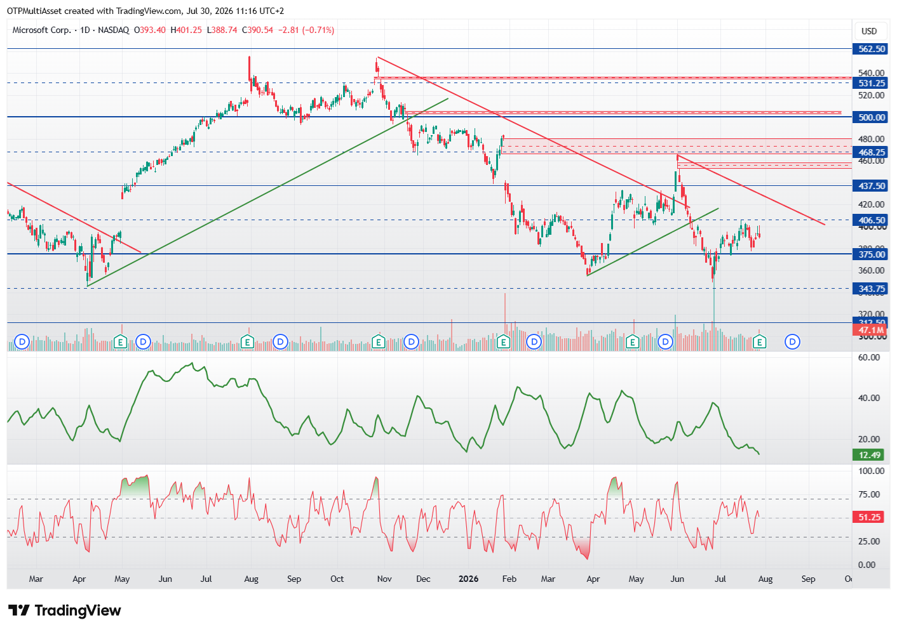Click the dividend D marker in mid-May 2025
Screen dimensions: 897x632
(x=143, y=342)
